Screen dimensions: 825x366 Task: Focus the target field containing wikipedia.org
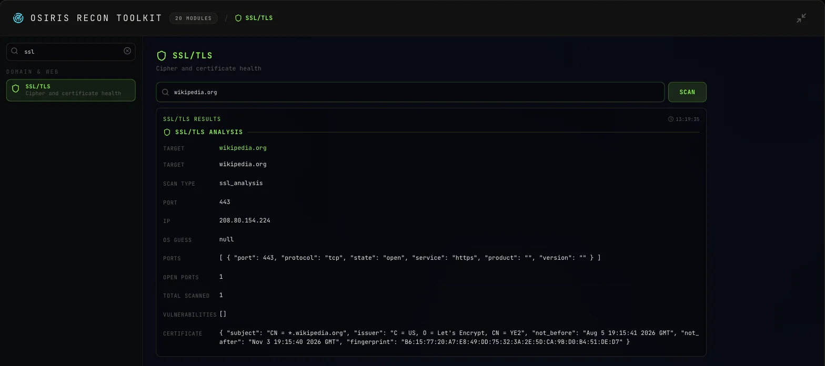click(410, 92)
